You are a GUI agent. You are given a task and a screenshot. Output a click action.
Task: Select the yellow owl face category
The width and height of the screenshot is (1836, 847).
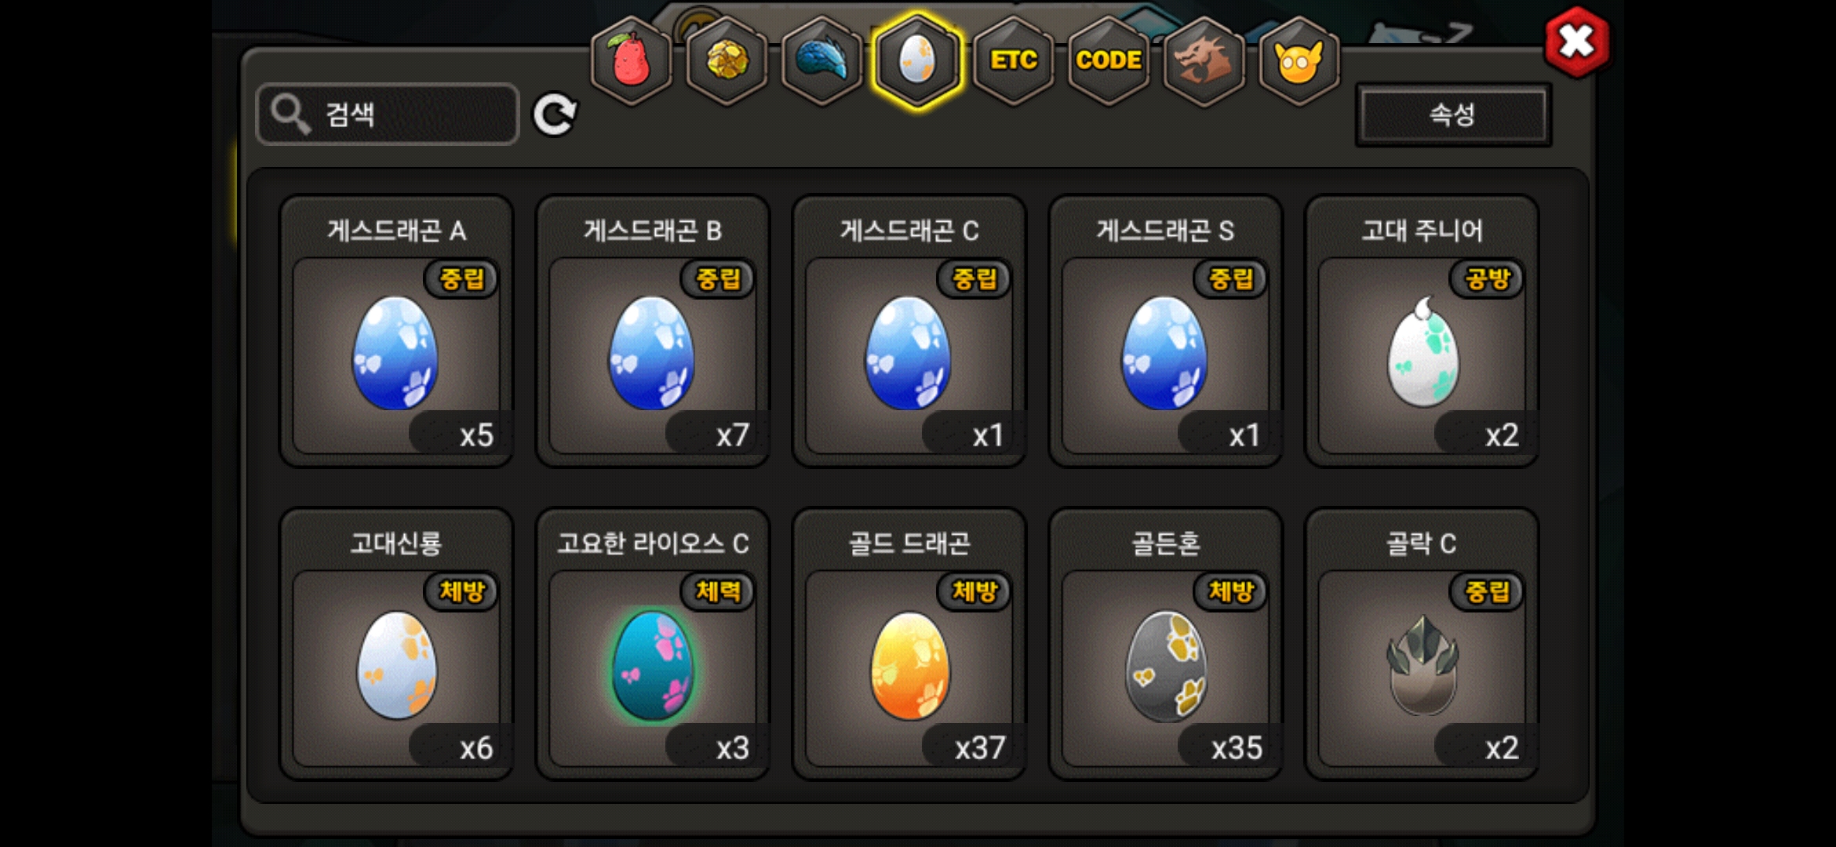1299,60
